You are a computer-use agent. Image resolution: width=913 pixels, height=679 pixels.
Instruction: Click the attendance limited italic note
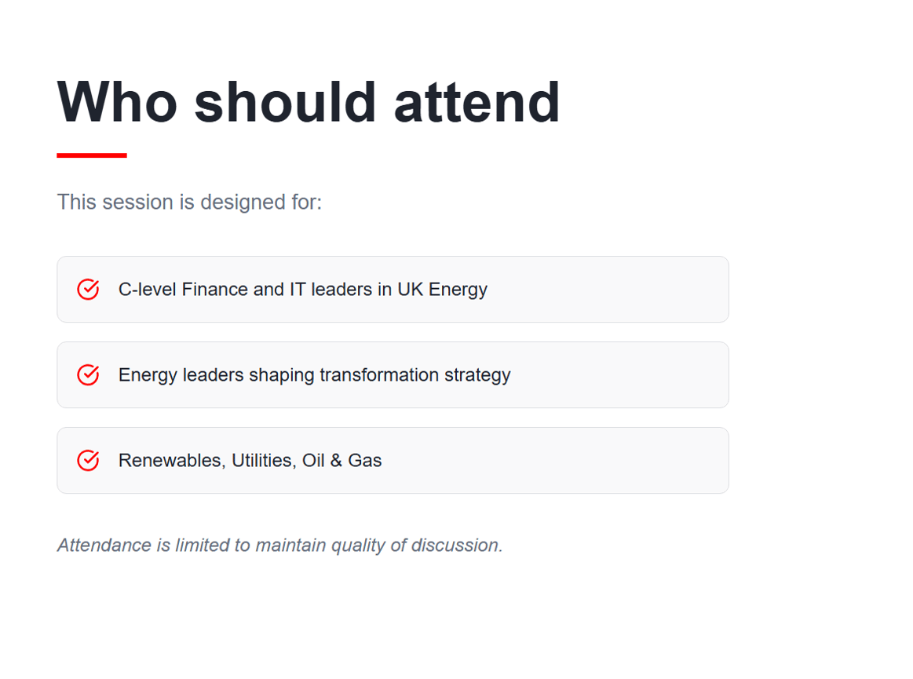pos(279,546)
